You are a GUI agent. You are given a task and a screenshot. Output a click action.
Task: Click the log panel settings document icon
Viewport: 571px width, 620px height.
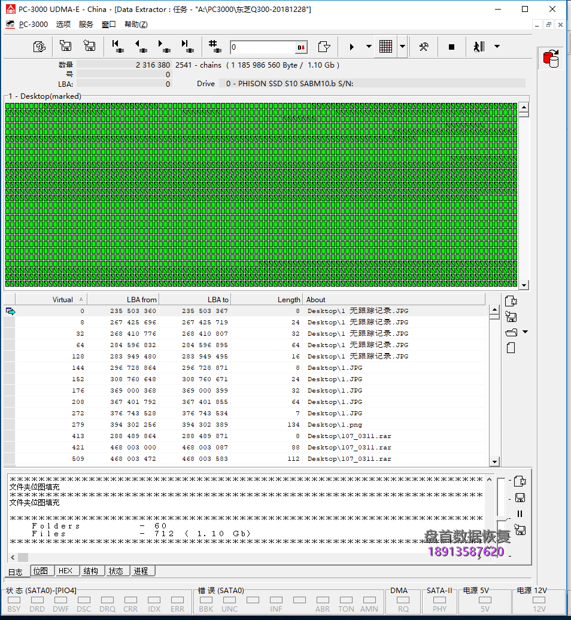coord(520,481)
